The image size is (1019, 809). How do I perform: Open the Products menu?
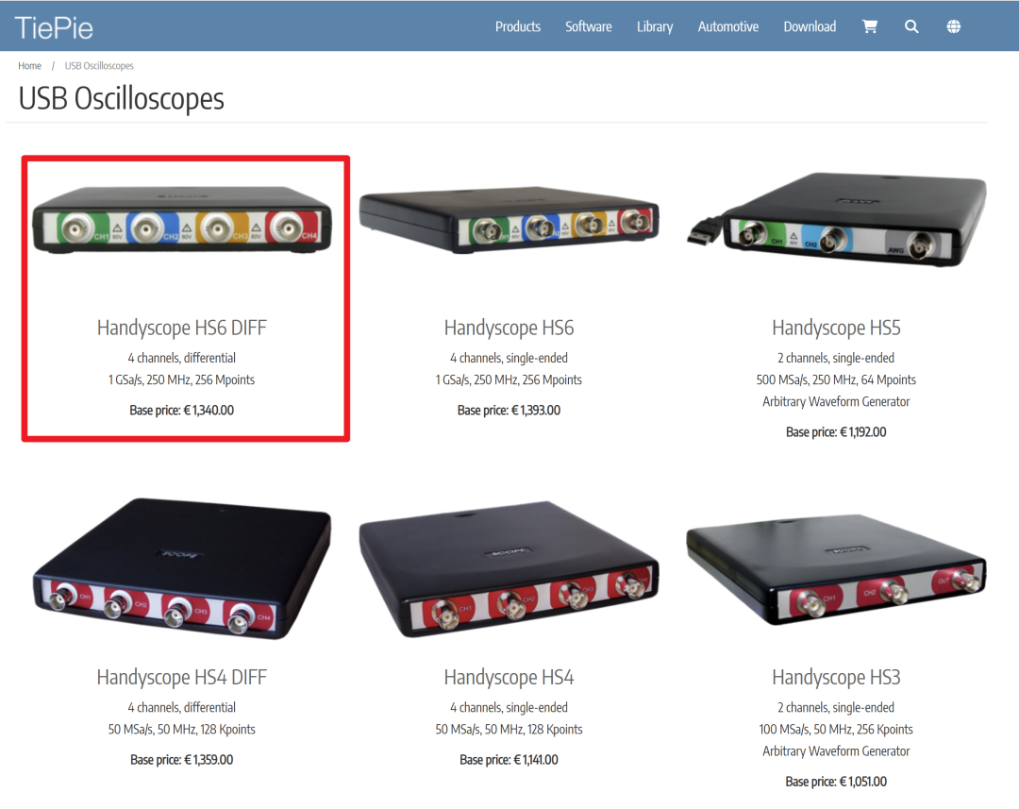click(x=518, y=26)
